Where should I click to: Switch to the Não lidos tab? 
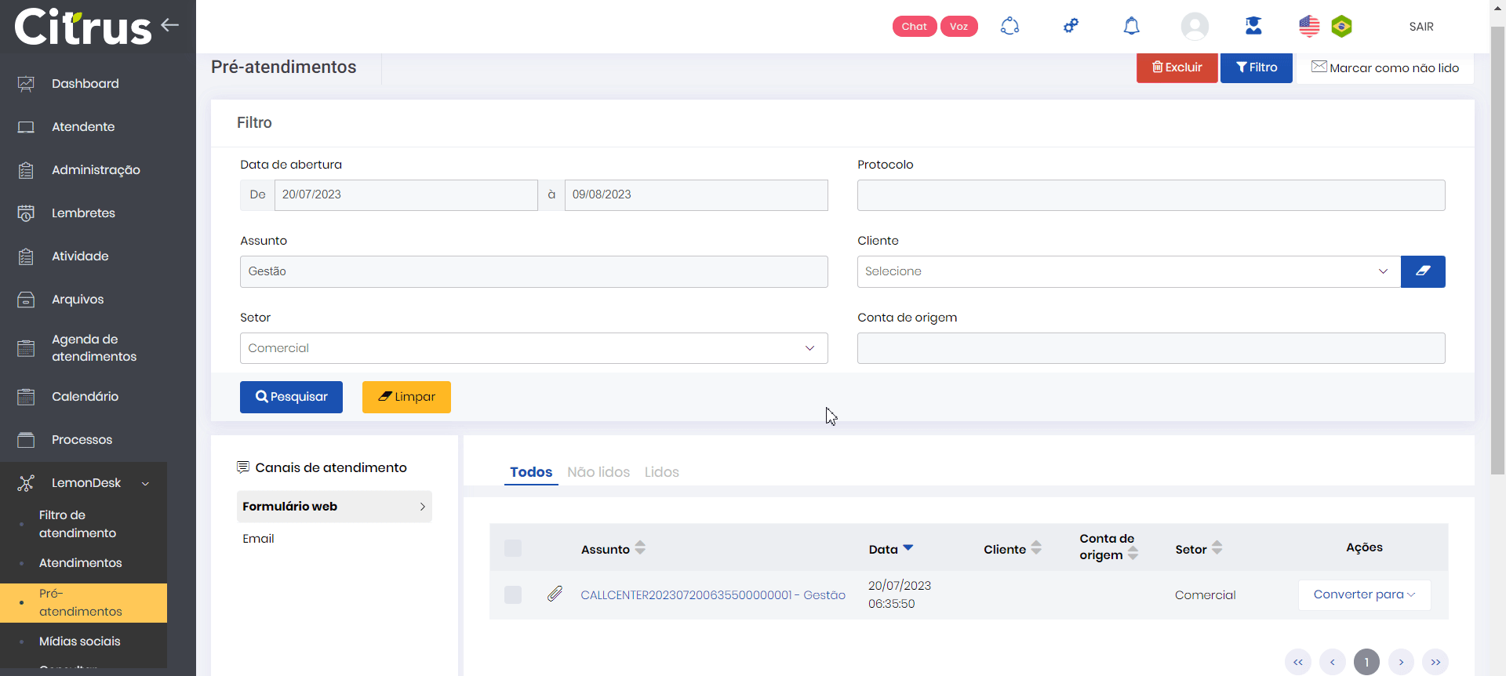tap(598, 472)
